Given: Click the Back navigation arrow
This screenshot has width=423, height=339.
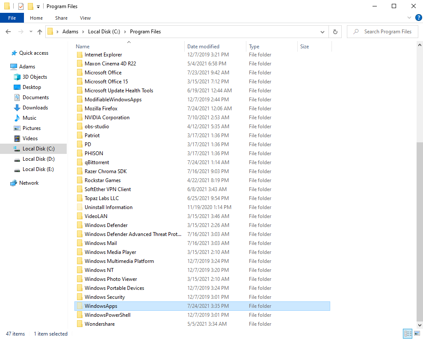Looking at the screenshot, I should pos(9,32).
